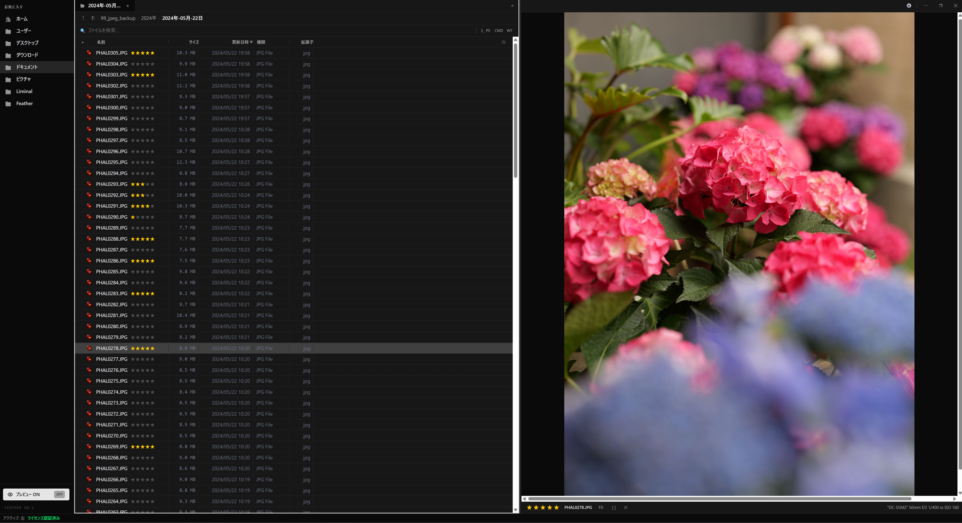Viewport: 962px width, 523px height.
Task: Click the Fit zoom button
Action: (x=600, y=507)
